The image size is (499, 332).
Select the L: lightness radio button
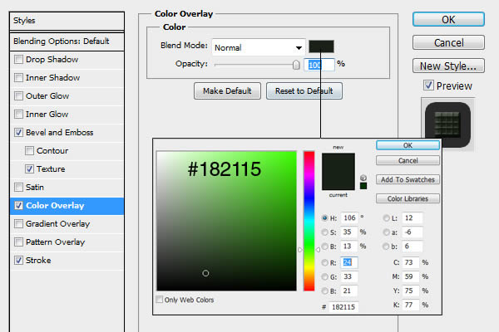387,218
